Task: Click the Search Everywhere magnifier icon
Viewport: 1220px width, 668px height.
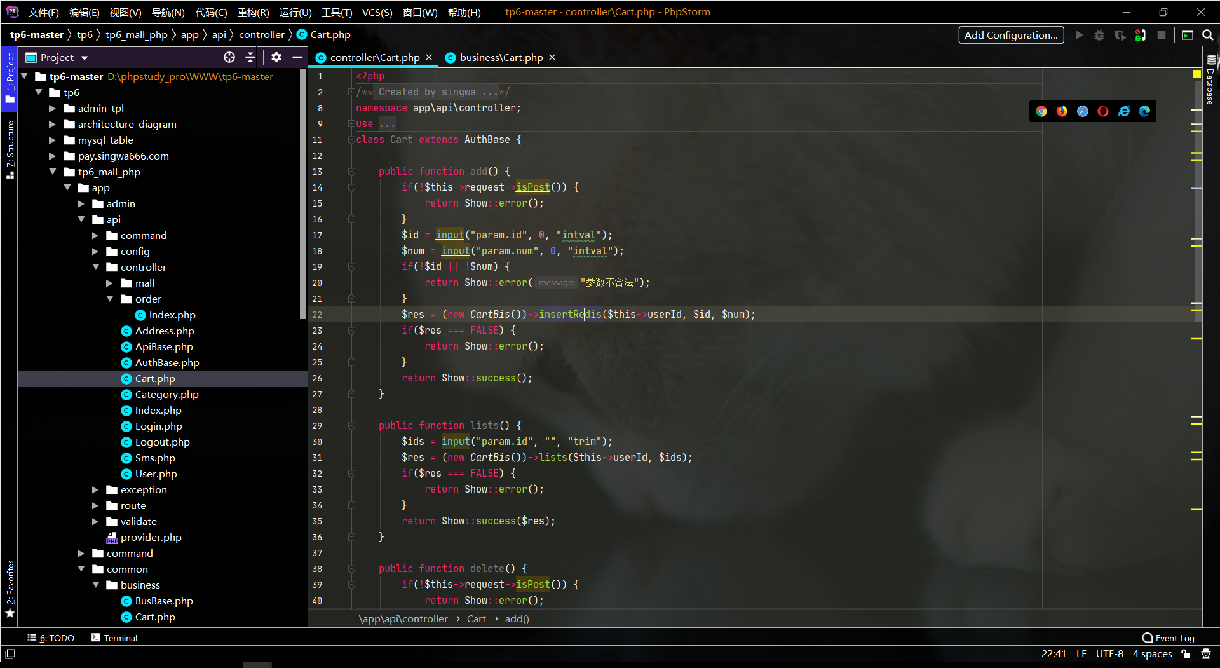Action: (x=1208, y=35)
